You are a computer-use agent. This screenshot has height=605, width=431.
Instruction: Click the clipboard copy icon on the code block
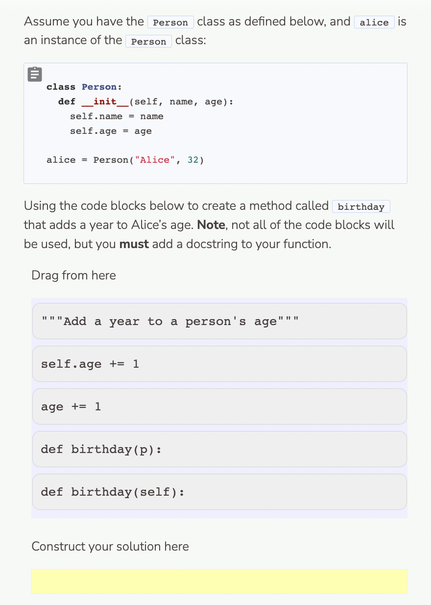(34, 74)
